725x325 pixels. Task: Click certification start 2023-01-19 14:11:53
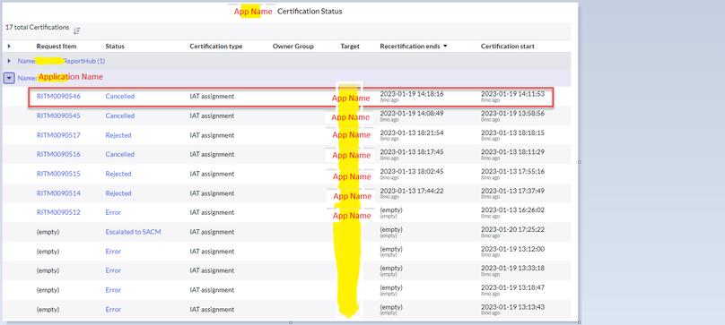point(512,94)
